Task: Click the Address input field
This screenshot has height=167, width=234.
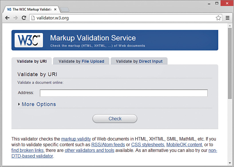Action: (123, 93)
